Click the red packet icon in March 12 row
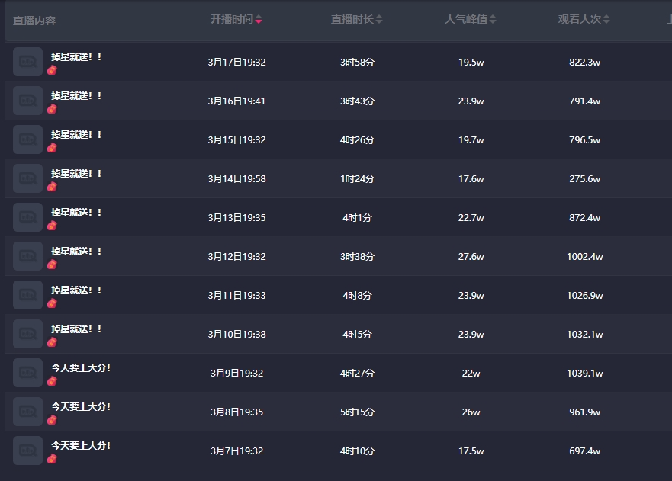Screen dimensions: 672x481 point(52,265)
